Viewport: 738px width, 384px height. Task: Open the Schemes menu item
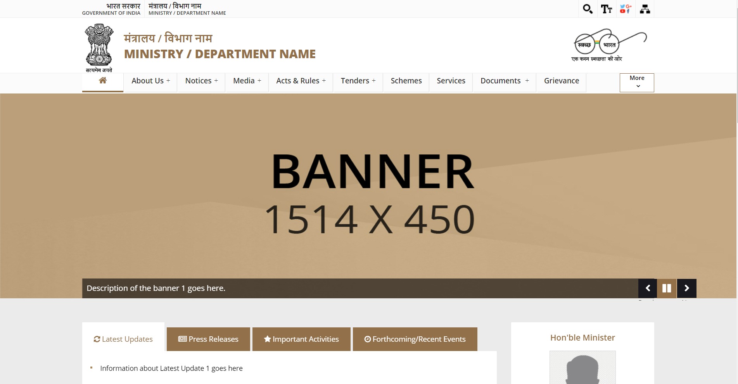click(406, 81)
